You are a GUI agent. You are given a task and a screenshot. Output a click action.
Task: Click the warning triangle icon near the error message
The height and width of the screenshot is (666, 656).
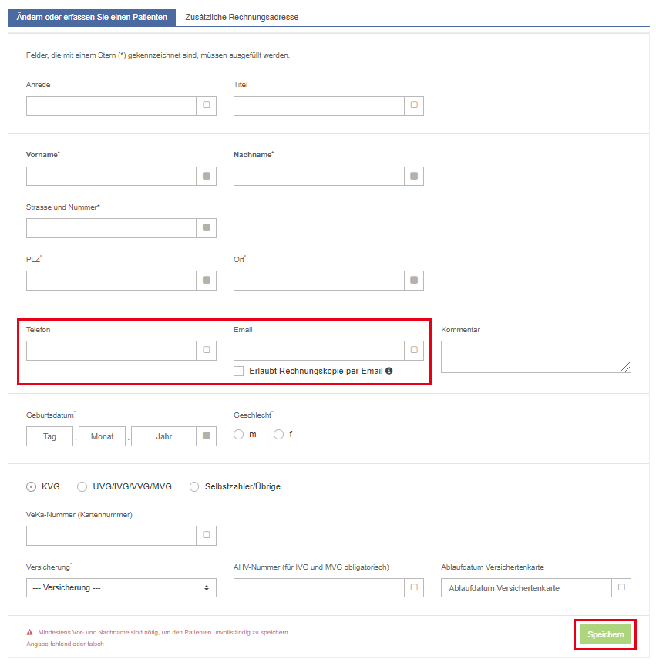(30, 632)
